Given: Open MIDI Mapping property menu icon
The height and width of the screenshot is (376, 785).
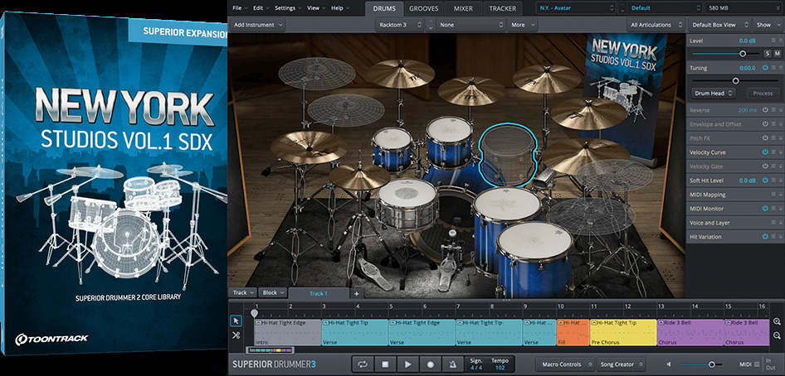Looking at the screenshot, I should [x=773, y=195].
